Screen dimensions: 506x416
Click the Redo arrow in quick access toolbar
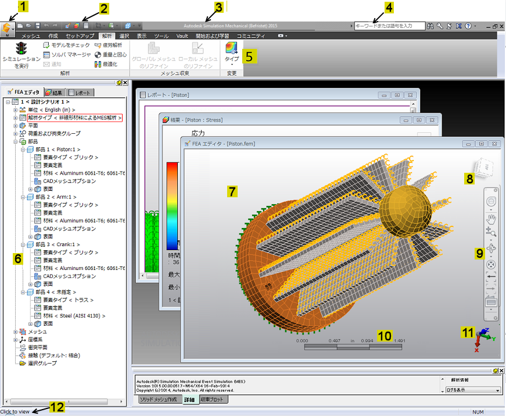(x=55, y=26)
